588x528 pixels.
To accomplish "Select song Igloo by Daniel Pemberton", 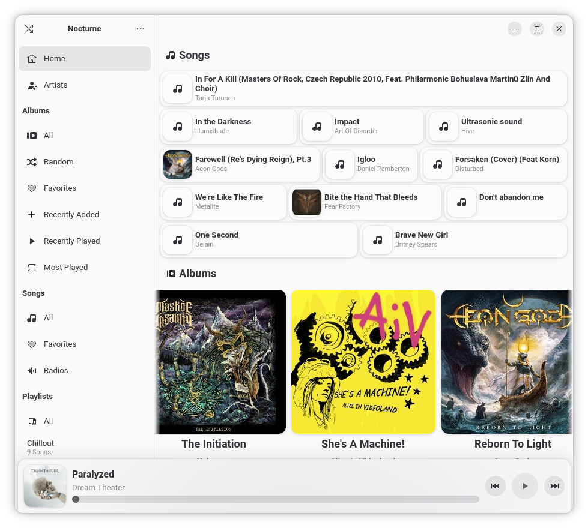I will tap(370, 164).
